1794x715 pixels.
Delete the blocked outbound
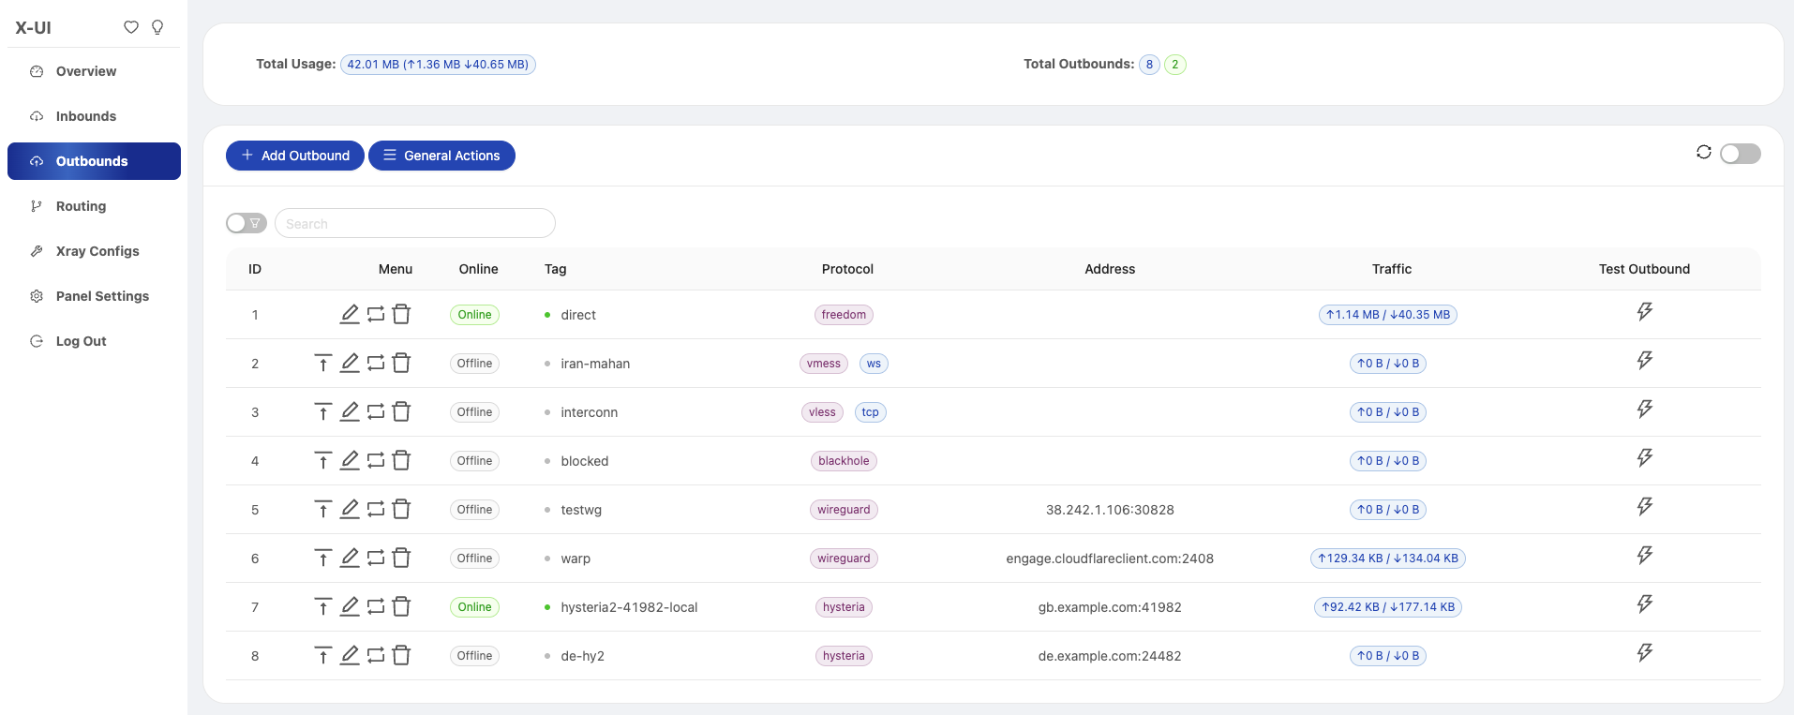point(401,460)
